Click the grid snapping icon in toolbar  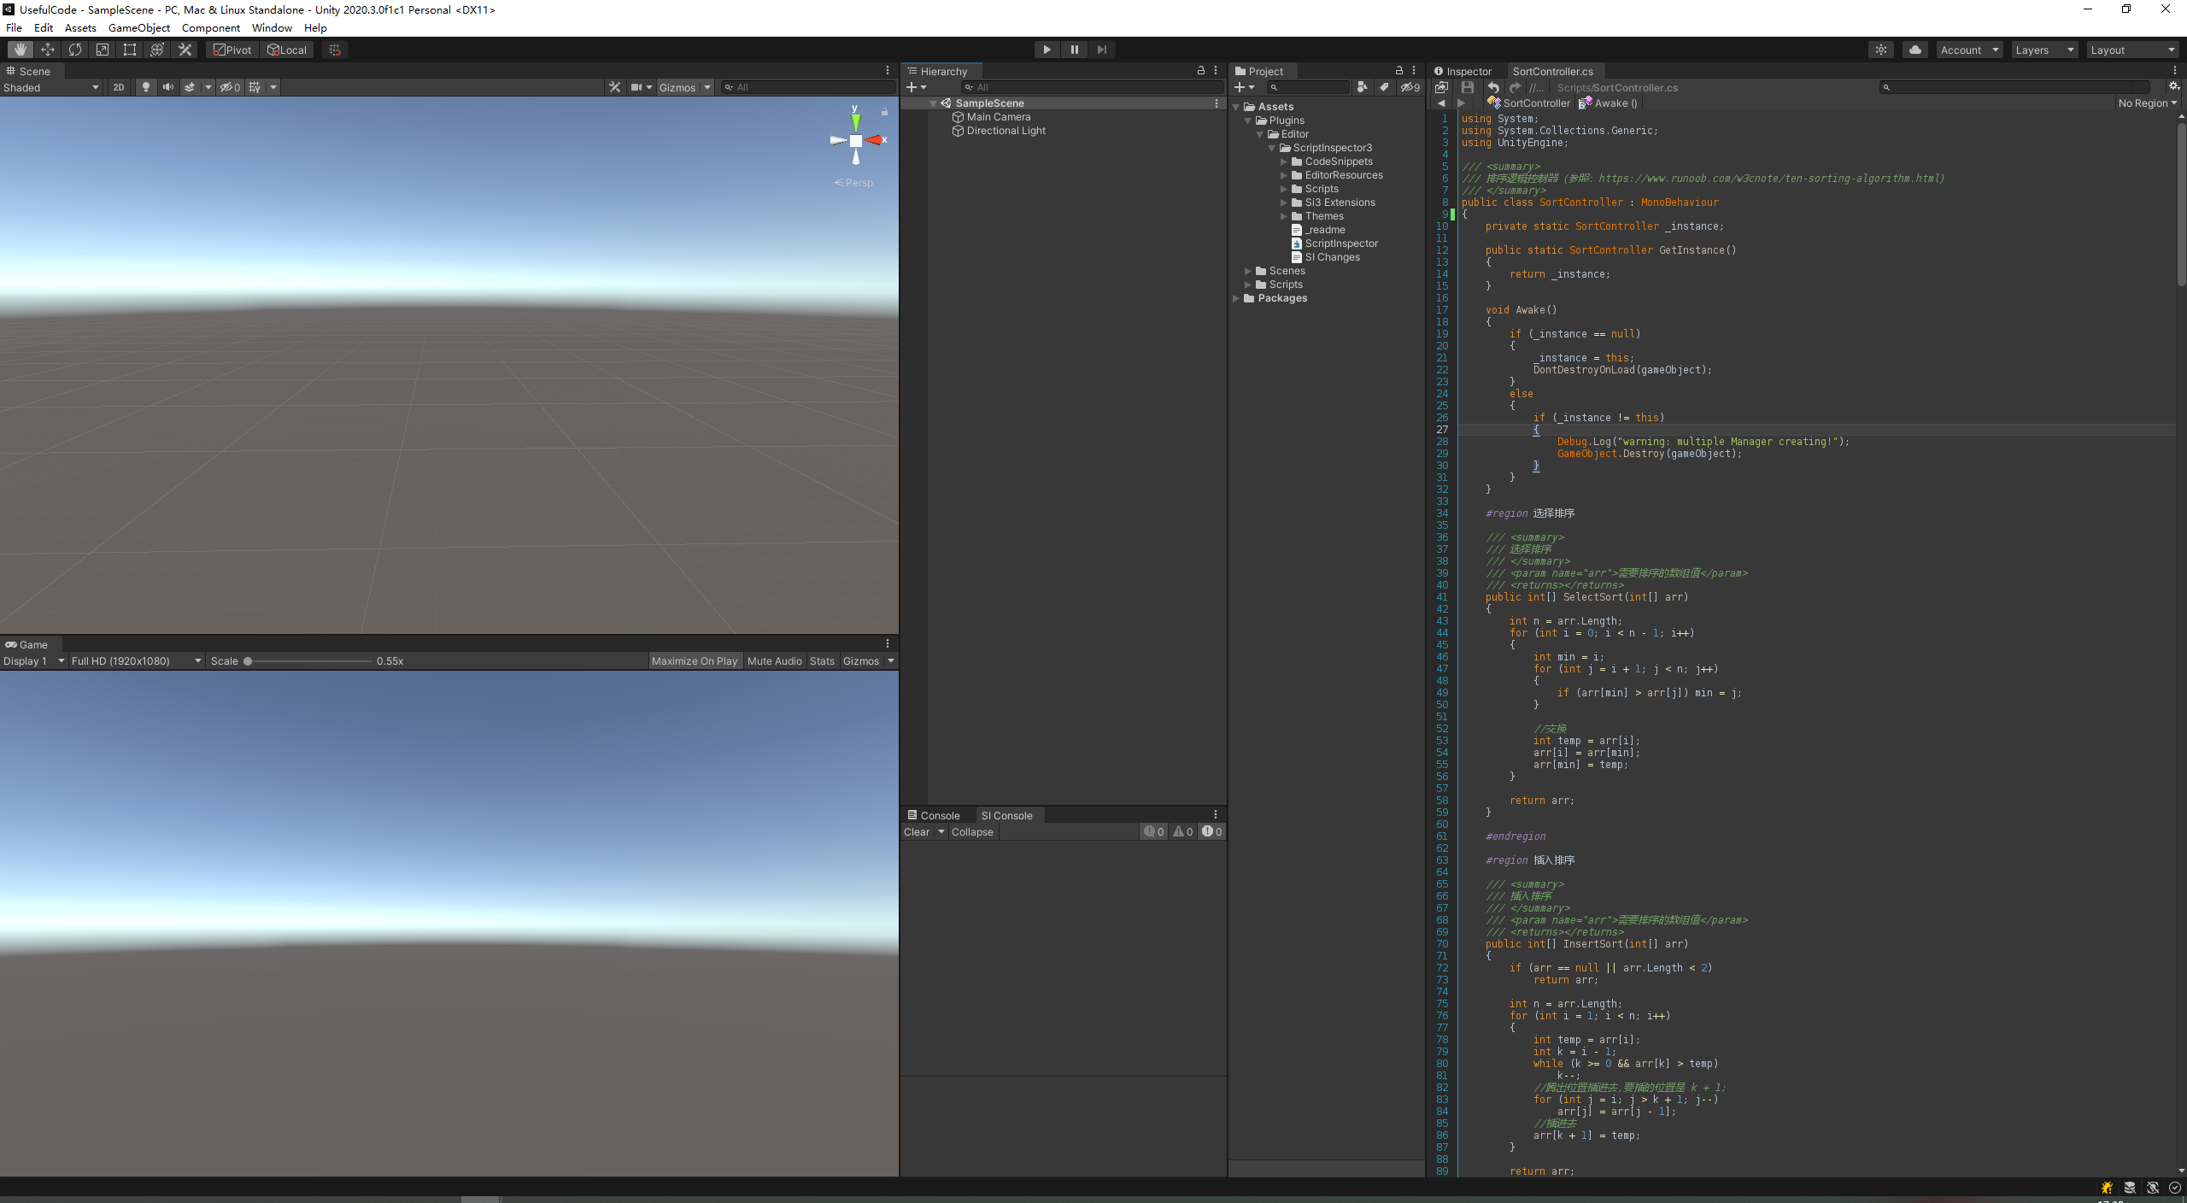click(335, 50)
